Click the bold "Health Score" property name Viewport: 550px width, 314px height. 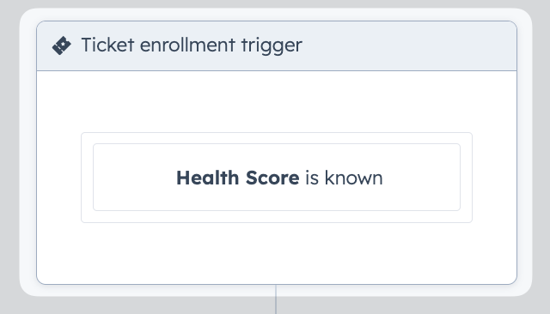[238, 178]
